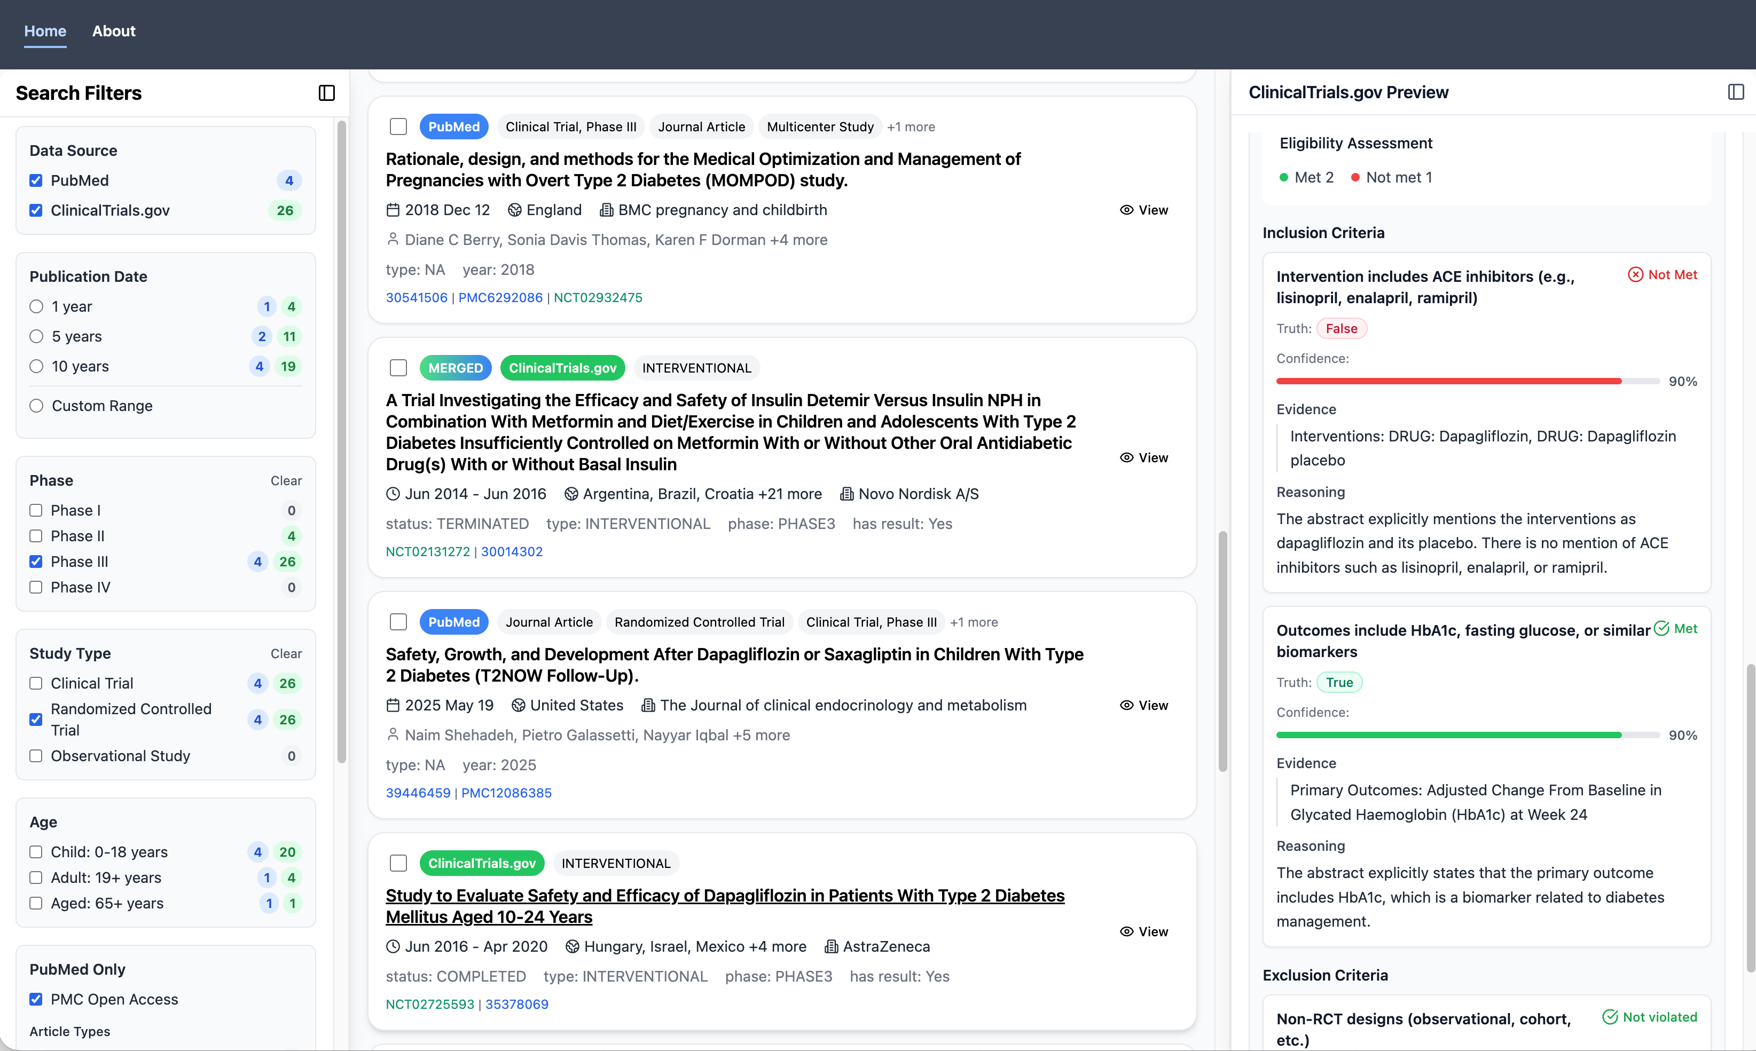The image size is (1756, 1051).
Task: Collapse the ClinicalTrials.gov Preview panel icon
Action: pyautogui.click(x=1736, y=92)
